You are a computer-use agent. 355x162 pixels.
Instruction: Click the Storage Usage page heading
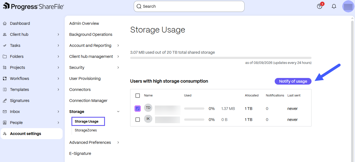coord(158,30)
